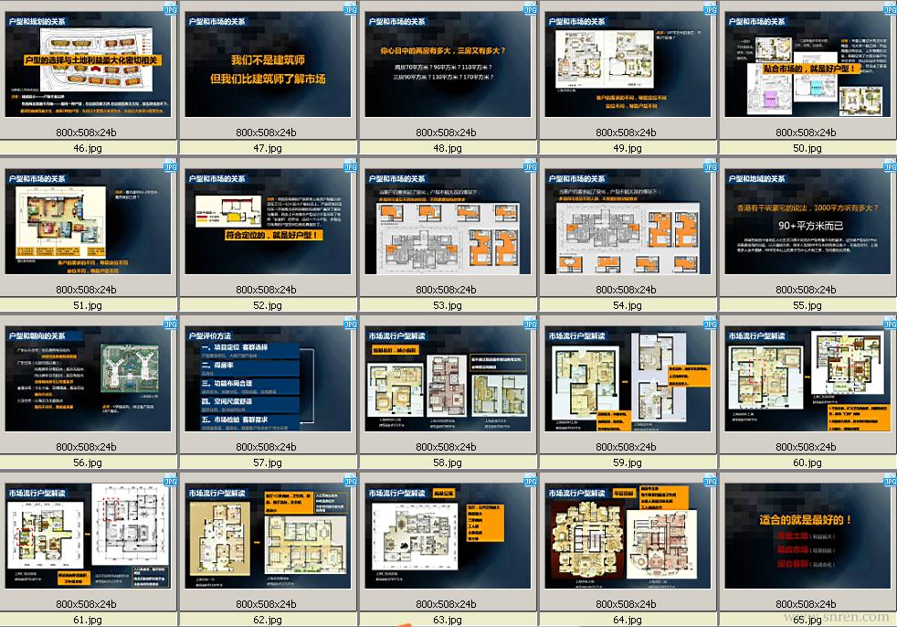Viewport: 897px width, 627px height.
Task: Select the 47.jpg slide thumbnail
Action: tap(268, 65)
